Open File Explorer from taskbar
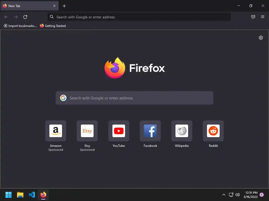The image size is (269, 201). click(x=20, y=195)
